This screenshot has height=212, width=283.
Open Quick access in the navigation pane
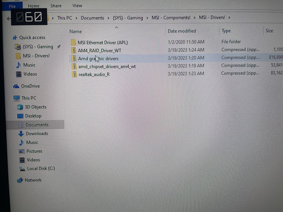point(32,38)
